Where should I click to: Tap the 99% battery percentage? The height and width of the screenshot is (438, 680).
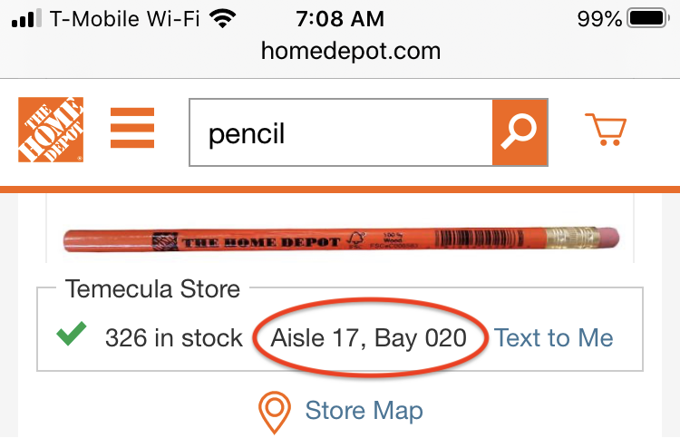[x=600, y=19]
